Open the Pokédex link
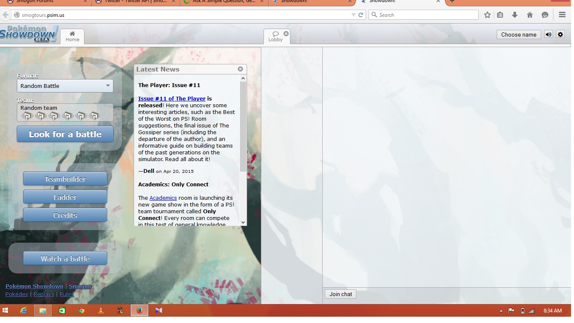 tap(17, 294)
